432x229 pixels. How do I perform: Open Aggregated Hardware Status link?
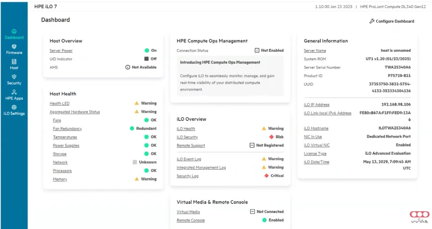[x=75, y=112]
